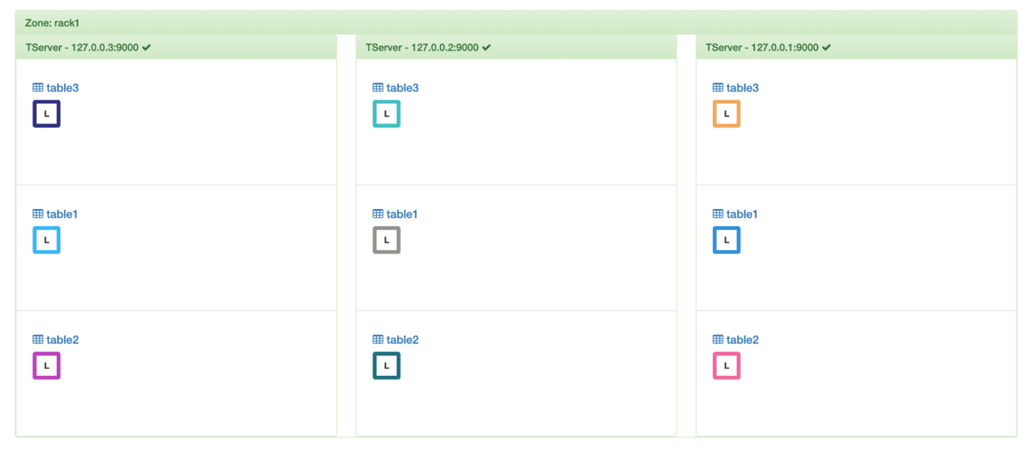Screen dimensions: 1027x468
Task: Click pink leader tablet under table2
Action: (726, 366)
